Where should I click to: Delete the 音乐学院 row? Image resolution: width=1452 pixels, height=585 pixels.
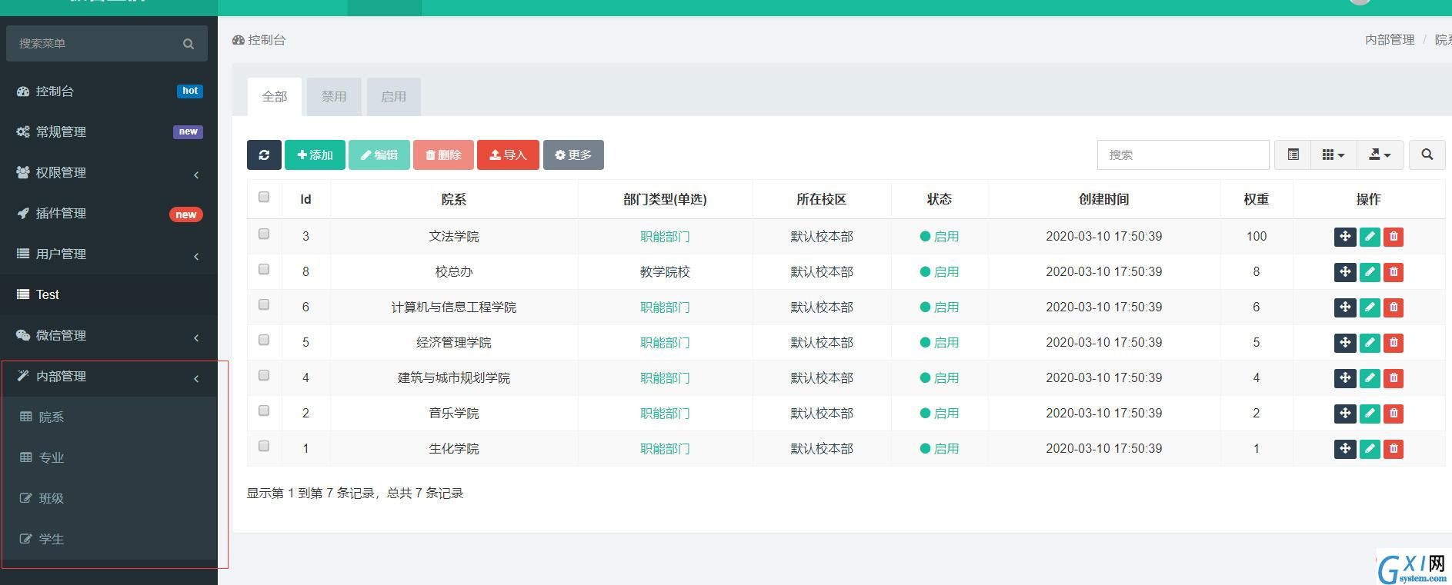click(1394, 414)
